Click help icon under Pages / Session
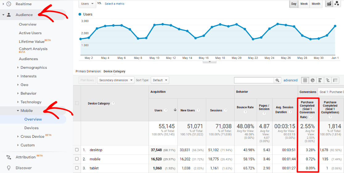Viewport: 344px width, 173px height. (264, 113)
